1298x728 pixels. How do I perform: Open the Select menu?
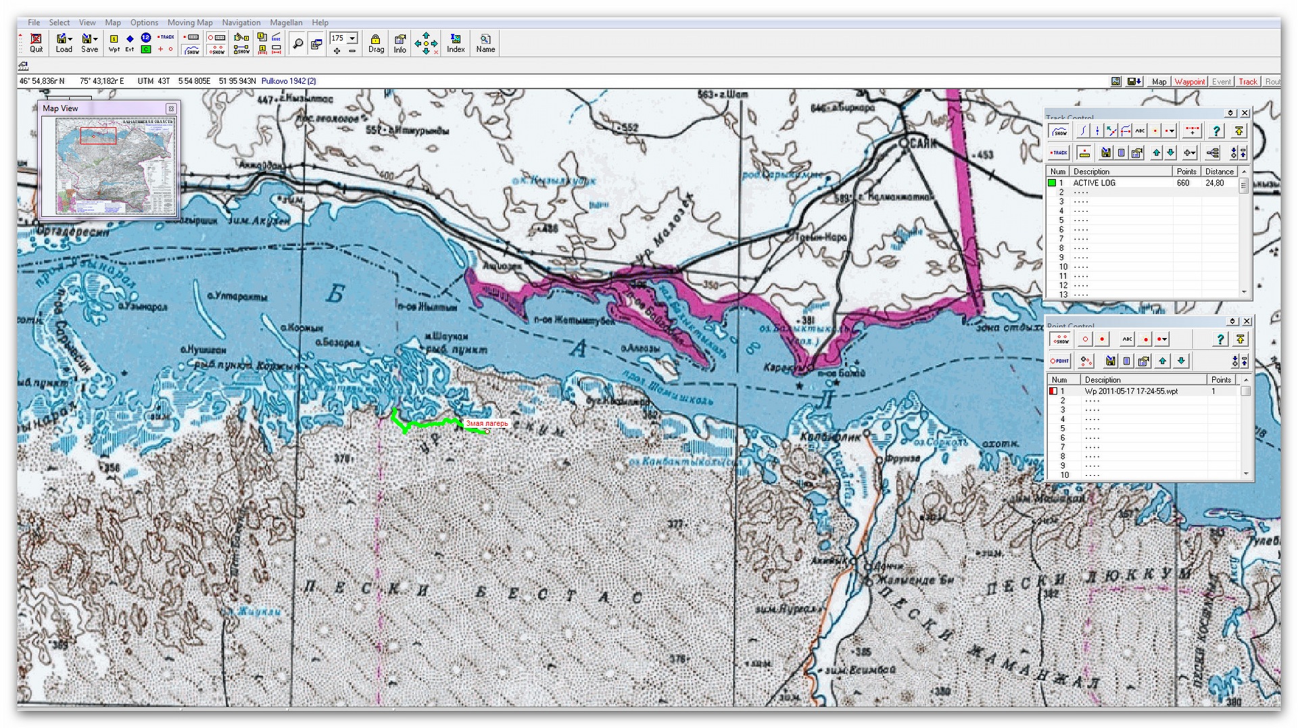point(59,22)
